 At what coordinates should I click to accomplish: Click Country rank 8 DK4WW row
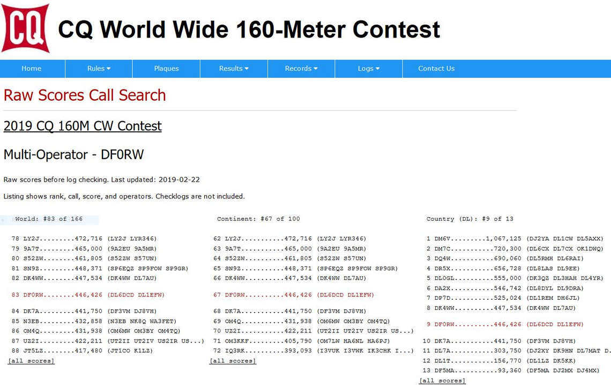click(501, 308)
